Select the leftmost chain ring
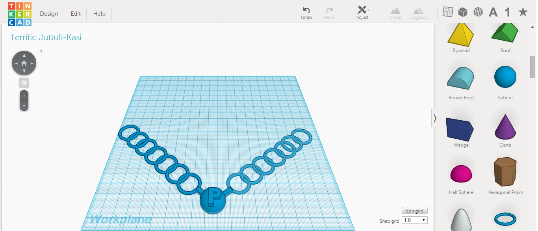538x231 pixels. tap(129, 133)
